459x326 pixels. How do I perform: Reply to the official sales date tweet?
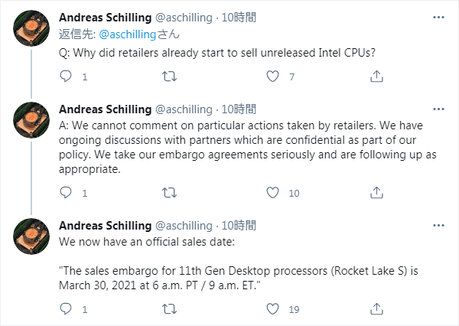point(66,309)
